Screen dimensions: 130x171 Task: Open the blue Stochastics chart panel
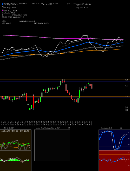[x=114, y=140]
